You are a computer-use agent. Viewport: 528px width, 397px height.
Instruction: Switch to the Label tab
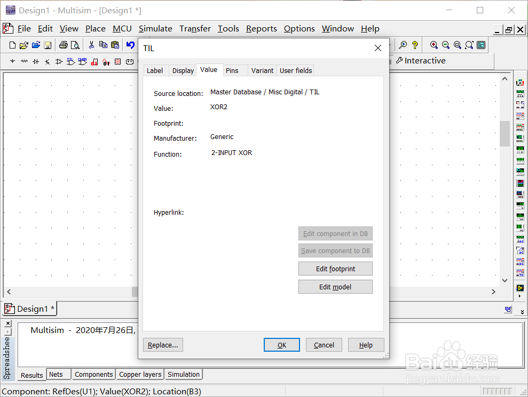tap(155, 70)
